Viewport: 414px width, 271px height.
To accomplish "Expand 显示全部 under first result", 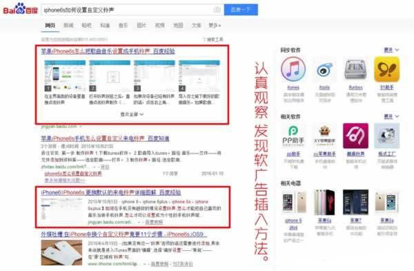I will tap(132, 114).
